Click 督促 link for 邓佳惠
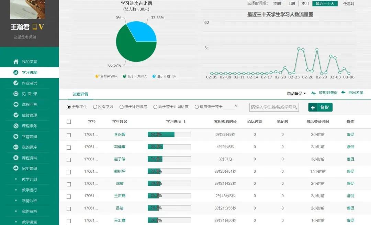 click(x=350, y=147)
